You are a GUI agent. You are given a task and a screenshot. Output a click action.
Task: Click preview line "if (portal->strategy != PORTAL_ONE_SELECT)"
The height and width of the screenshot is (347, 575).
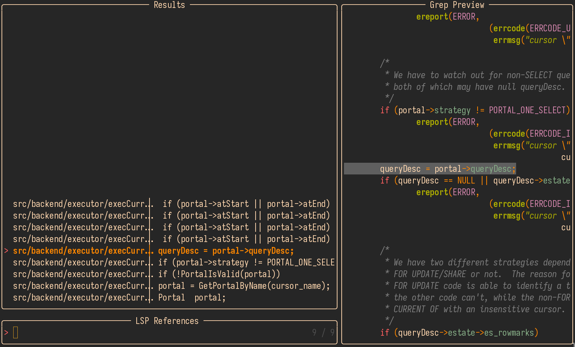[475, 110]
